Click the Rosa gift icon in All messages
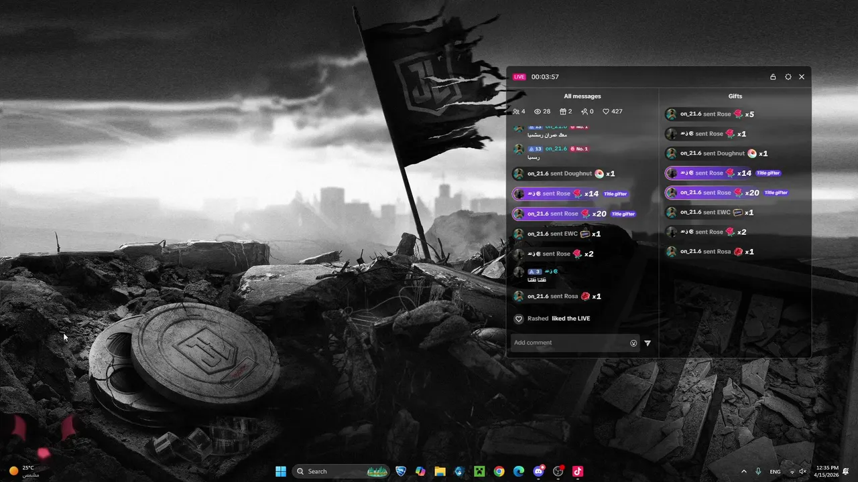The image size is (858, 482). pyautogui.click(x=585, y=297)
